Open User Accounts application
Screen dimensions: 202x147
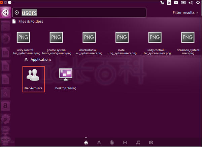[33, 79]
